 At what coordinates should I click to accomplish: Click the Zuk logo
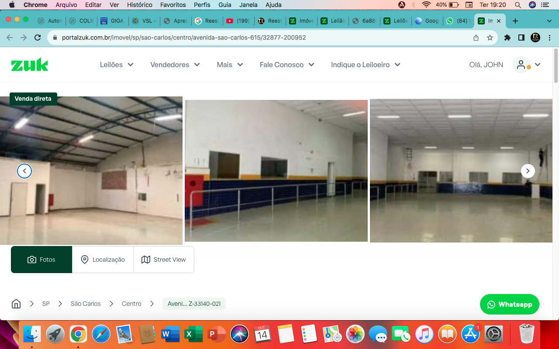pos(29,64)
